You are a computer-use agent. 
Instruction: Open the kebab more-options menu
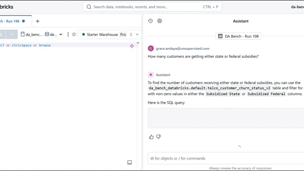click(68, 34)
